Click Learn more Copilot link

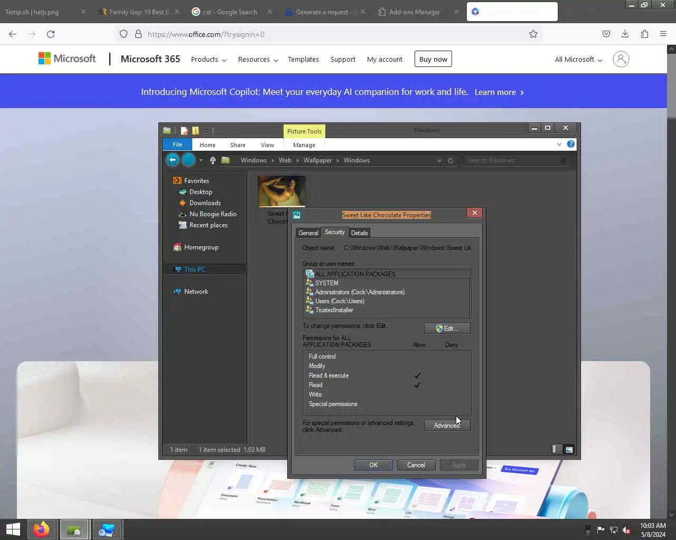(499, 92)
